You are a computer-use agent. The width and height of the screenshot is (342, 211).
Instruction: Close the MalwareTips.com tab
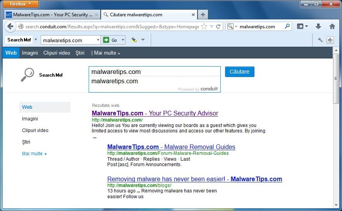pos(96,15)
